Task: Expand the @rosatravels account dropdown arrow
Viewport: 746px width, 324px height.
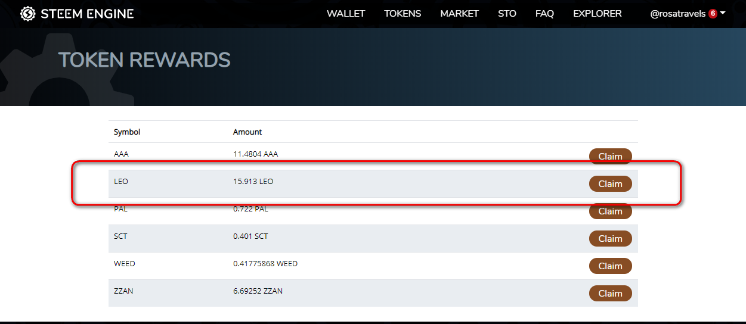Action: pyautogui.click(x=723, y=13)
